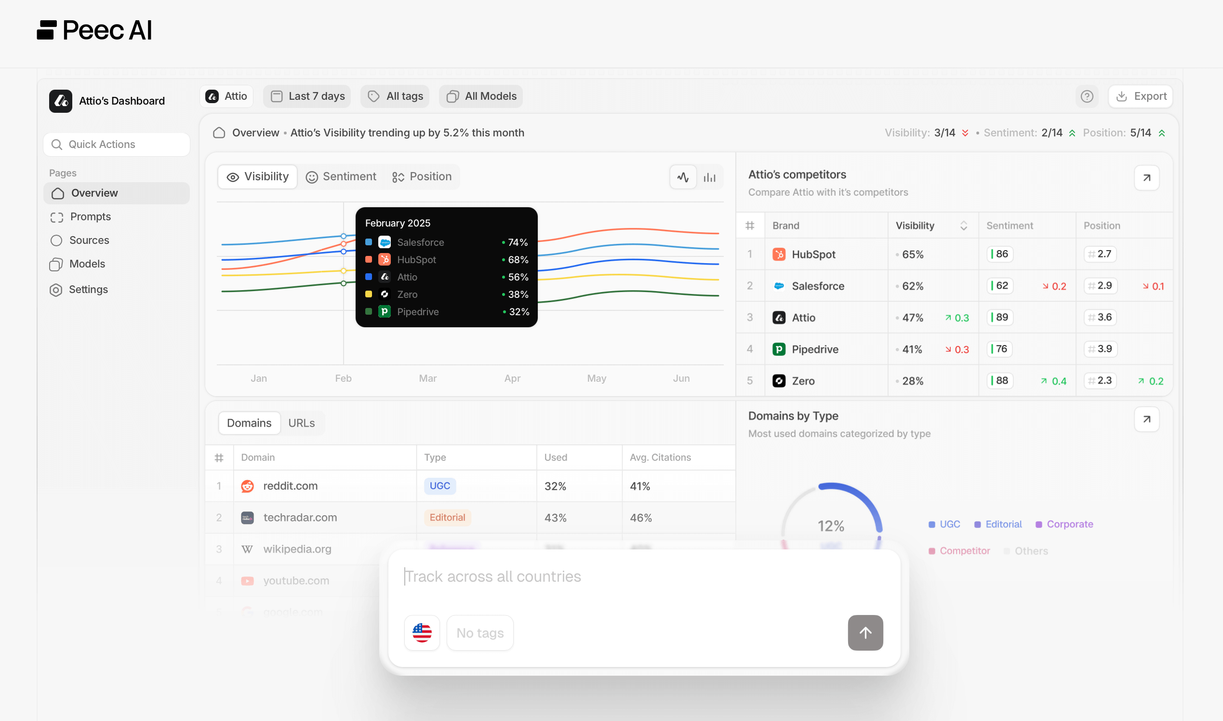1223x721 pixels.
Task: Open the Last 7 days date filter
Action: pyautogui.click(x=307, y=96)
